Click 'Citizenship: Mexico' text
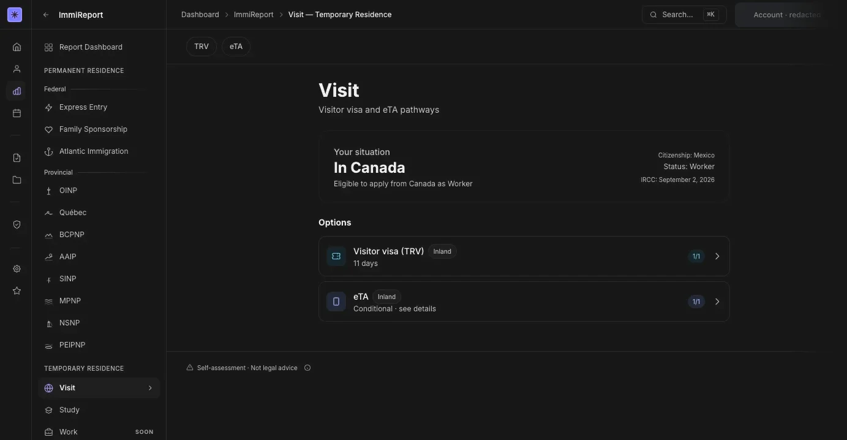The image size is (847, 440). coord(686,155)
